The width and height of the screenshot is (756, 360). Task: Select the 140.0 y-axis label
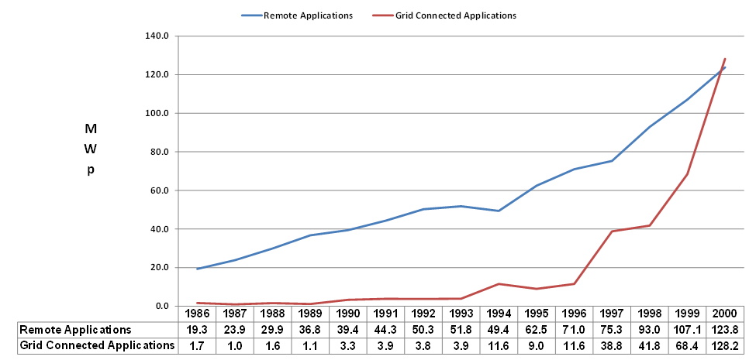click(157, 36)
